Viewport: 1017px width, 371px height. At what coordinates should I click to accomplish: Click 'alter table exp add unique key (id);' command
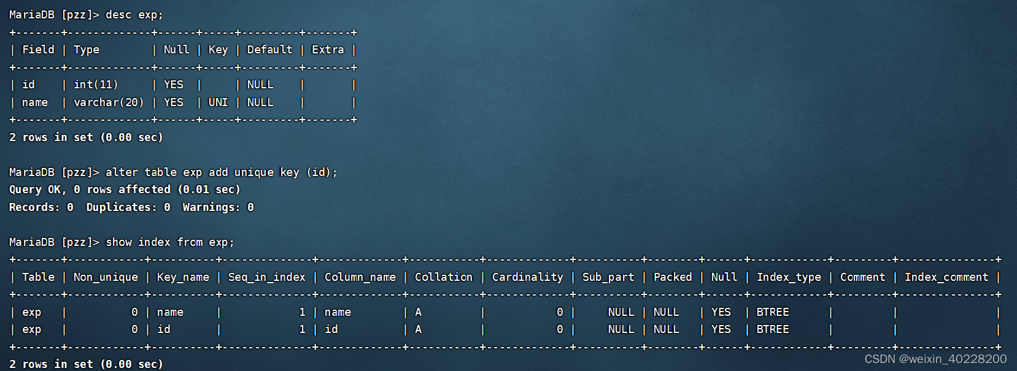[222, 172]
